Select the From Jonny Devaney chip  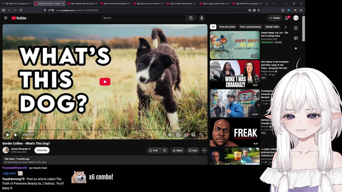(250, 27)
